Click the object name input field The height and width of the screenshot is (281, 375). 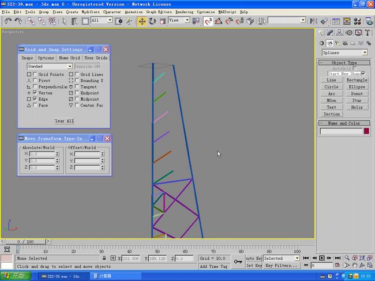tap(342, 131)
